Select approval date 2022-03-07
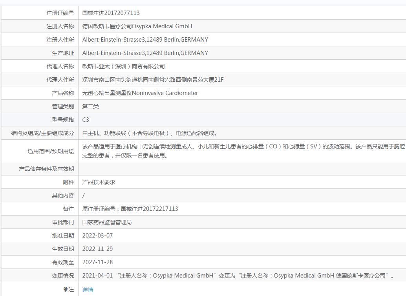 click(97, 236)
